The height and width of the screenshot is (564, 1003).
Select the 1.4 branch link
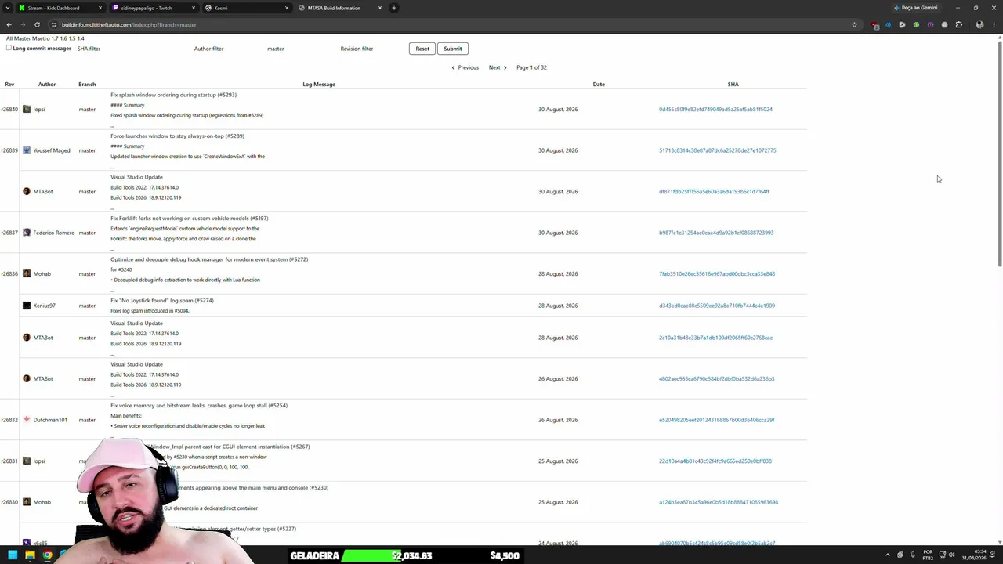click(81, 38)
